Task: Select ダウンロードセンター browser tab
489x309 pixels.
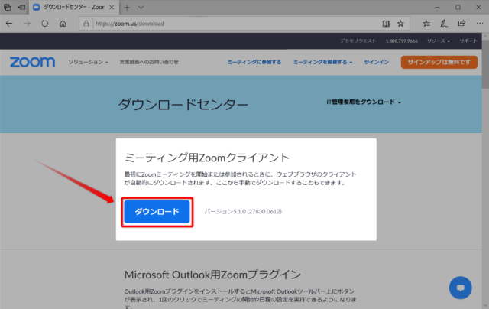Action: (x=74, y=7)
